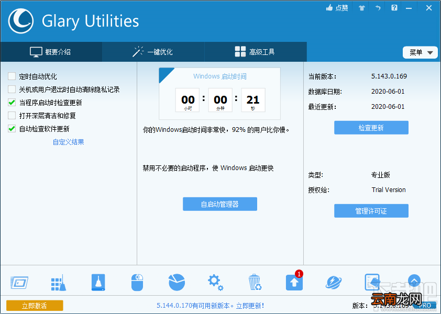This screenshot has height=314, width=441.
Task: Click the 数据库日期 value 2020-06-01
Action: tap(388, 92)
